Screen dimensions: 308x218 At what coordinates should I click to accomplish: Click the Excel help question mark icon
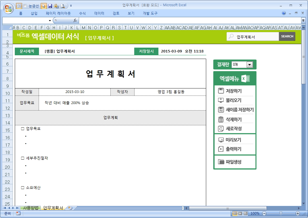[x=284, y=13]
